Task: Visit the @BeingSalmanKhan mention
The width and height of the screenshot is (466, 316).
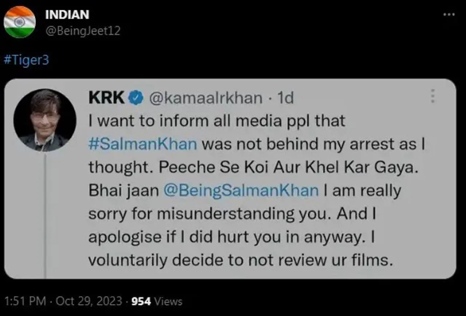Action: (241, 191)
